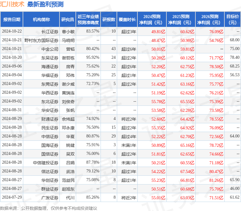Click target price 78.40
This screenshot has height=211, width=241.
tap(235, 57)
